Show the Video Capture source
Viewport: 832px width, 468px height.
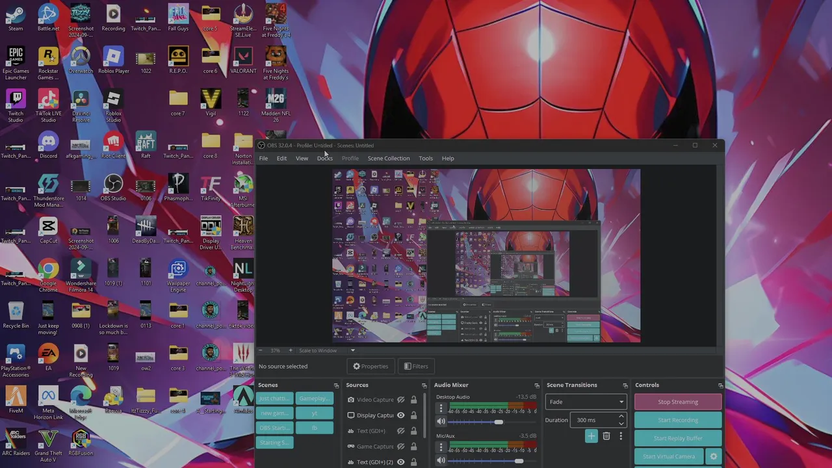tap(400, 400)
